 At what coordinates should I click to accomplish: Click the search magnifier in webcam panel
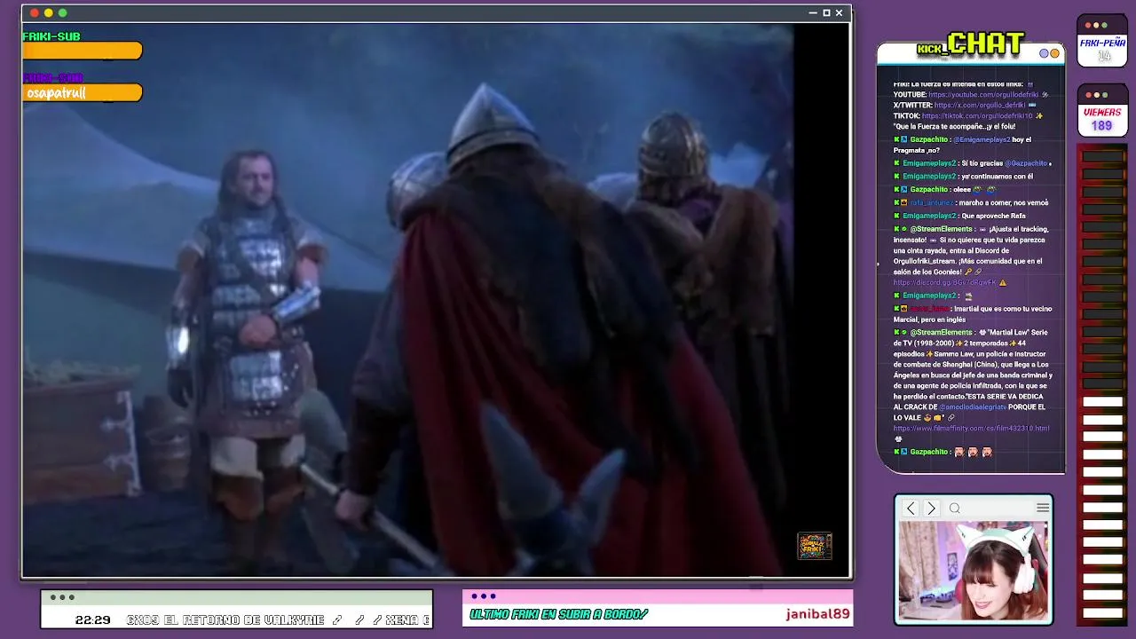click(955, 509)
